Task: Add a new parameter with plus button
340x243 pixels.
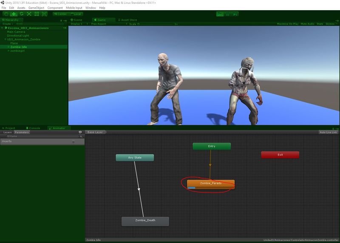Action: pos(81,136)
